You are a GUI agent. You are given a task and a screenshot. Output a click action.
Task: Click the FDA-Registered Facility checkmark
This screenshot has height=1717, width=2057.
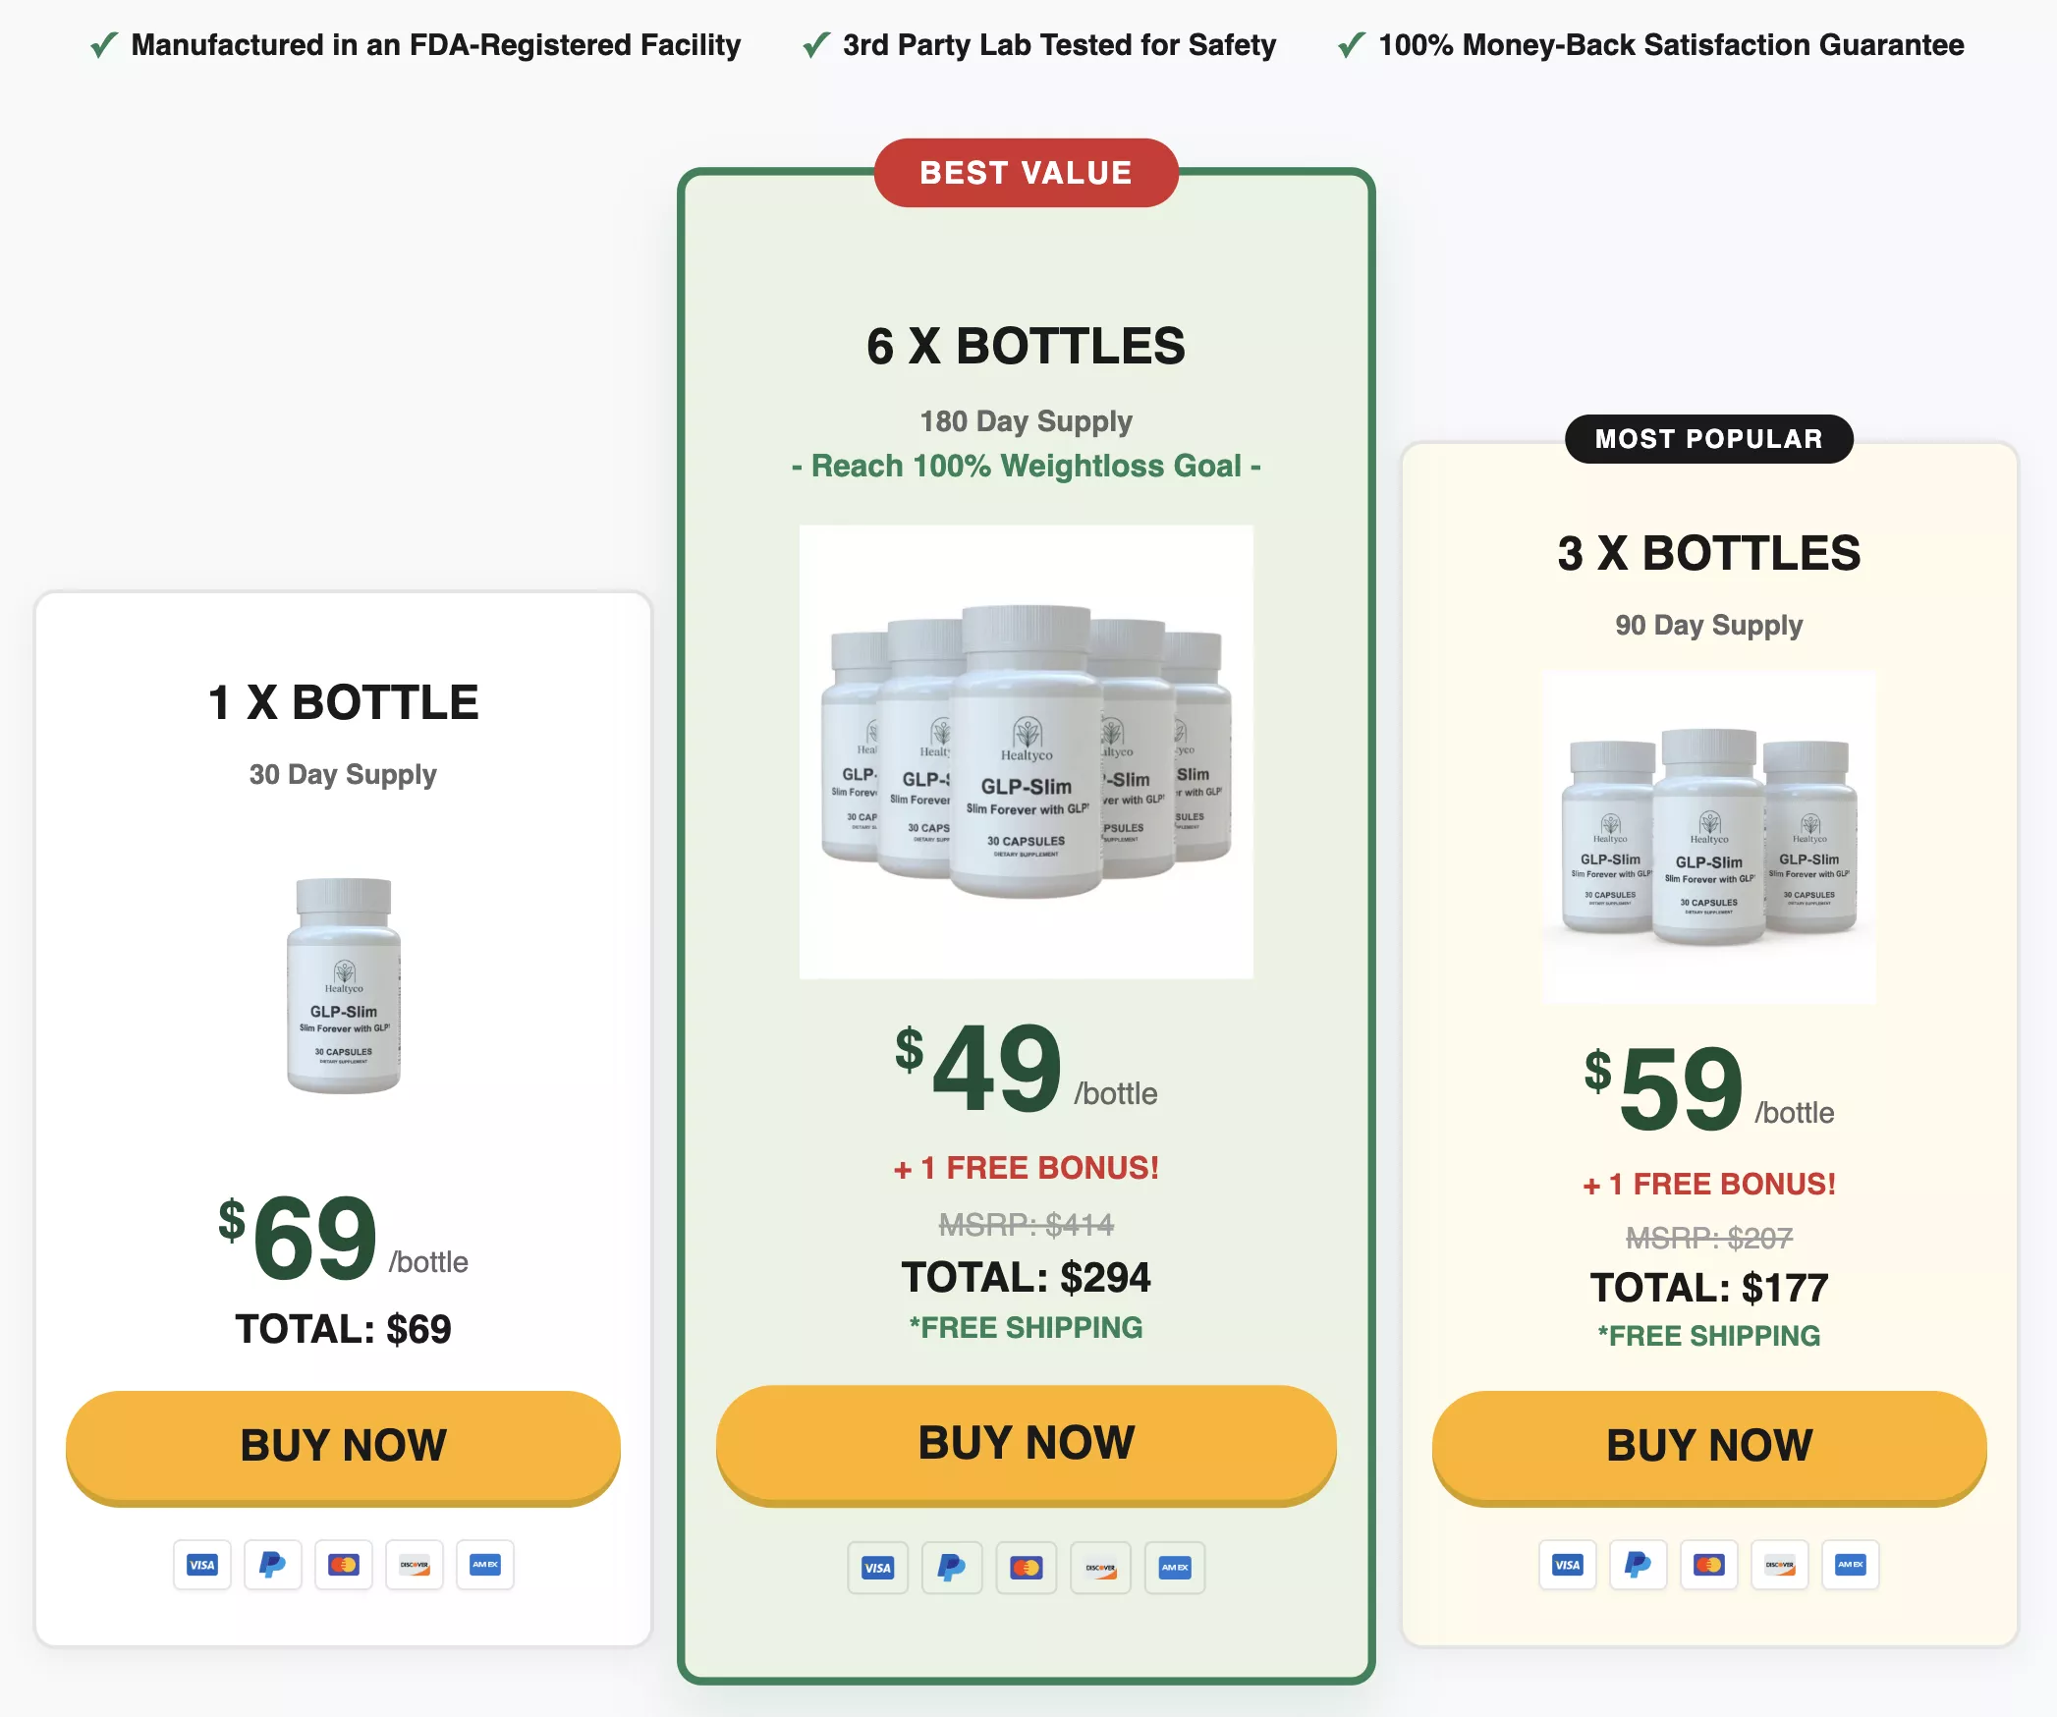(104, 45)
